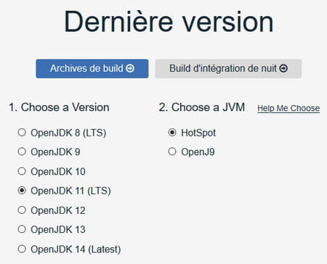Click arrow icon in Build d'intégration de nuit button
This screenshot has height=264, width=327.
[x=283, y=68]
